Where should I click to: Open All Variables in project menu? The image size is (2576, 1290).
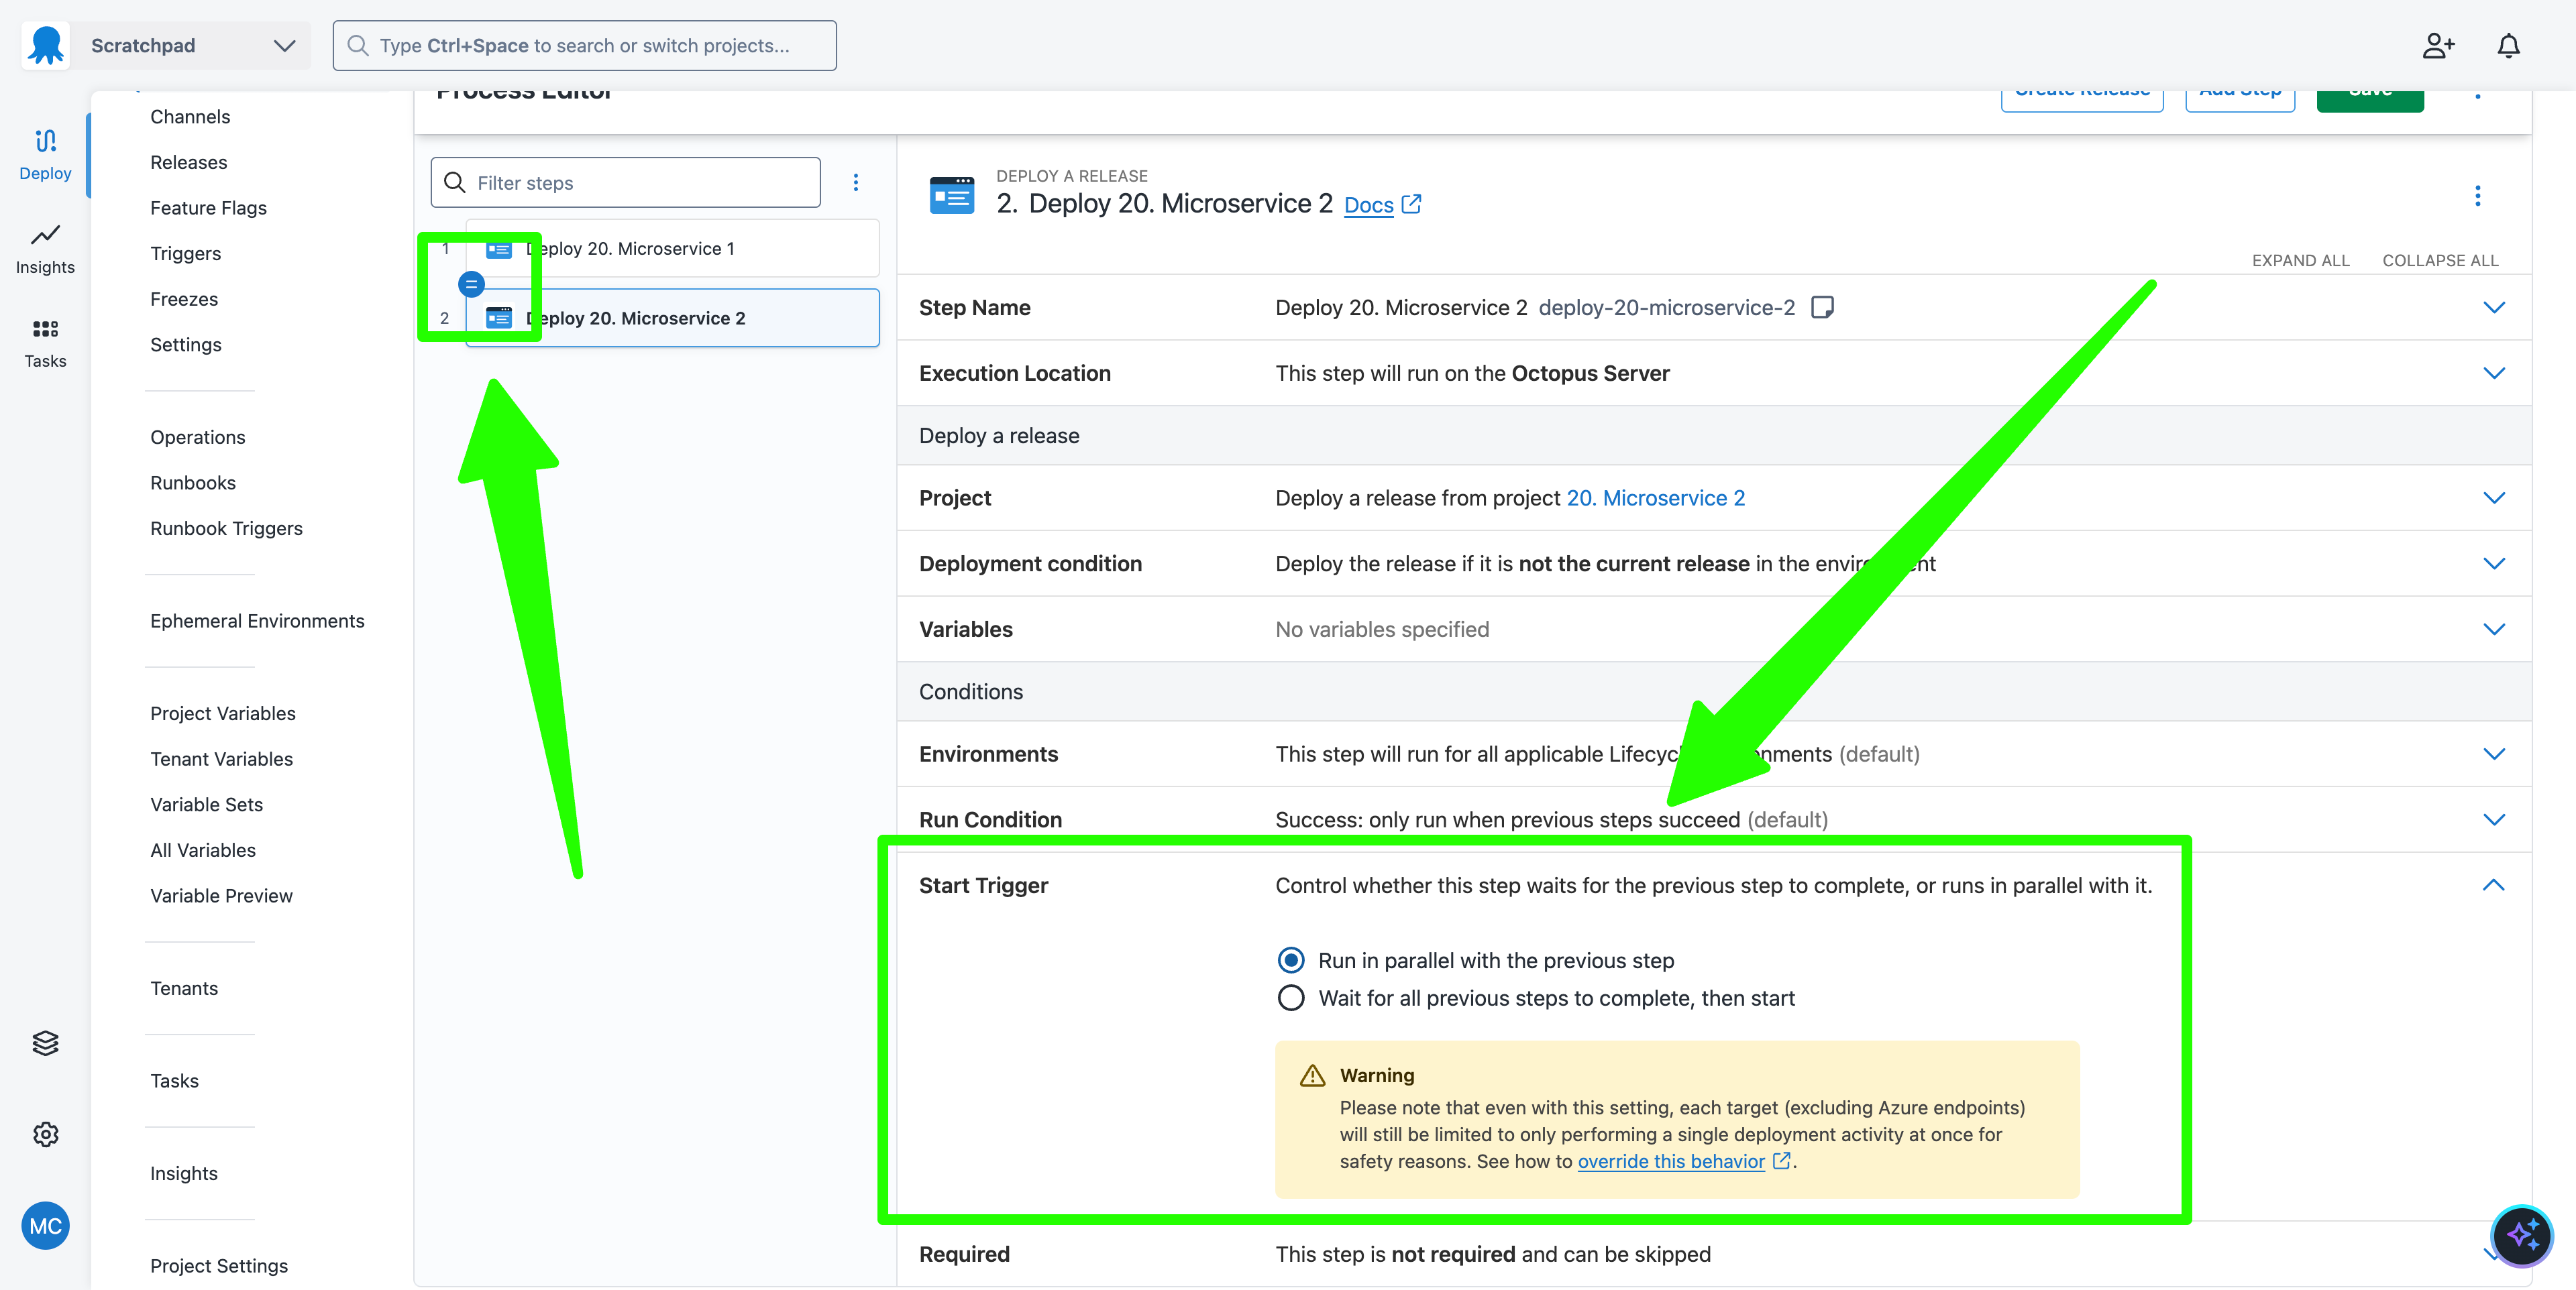[x=203, y=850]
